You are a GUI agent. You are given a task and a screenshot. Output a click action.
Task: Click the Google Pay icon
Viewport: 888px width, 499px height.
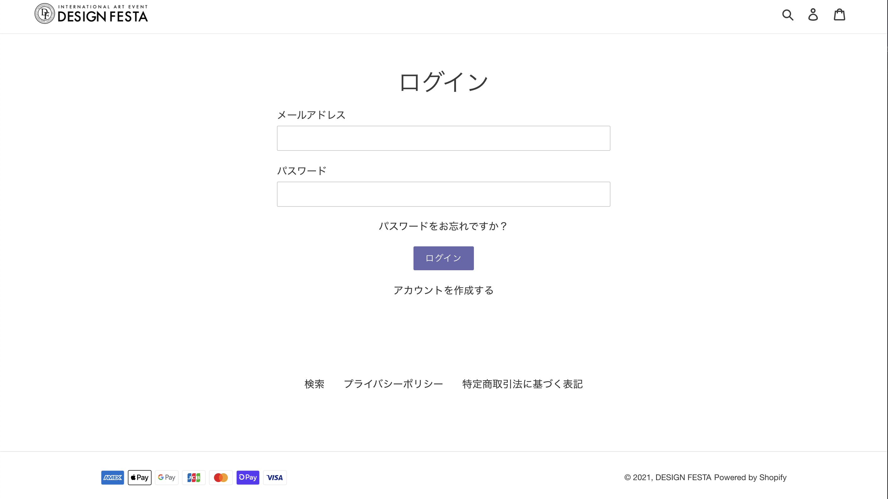(x=166, y=477)
